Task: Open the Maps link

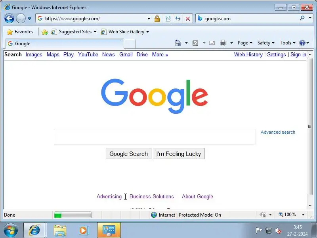Action: pyautogui.click(x=53, y=55)
